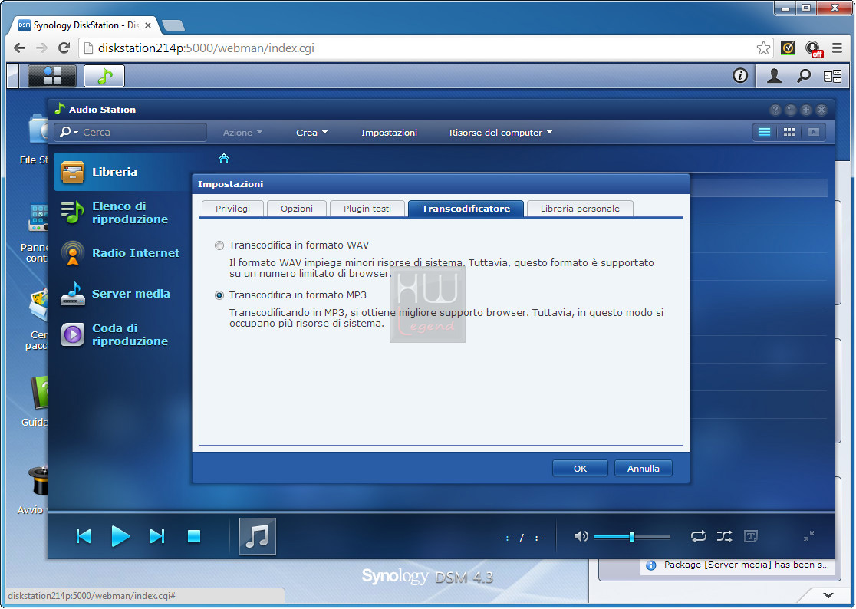Viewport: 856px width, 609px height.
Task: Click the extension icon marked off
Action: tap(813, 49)
